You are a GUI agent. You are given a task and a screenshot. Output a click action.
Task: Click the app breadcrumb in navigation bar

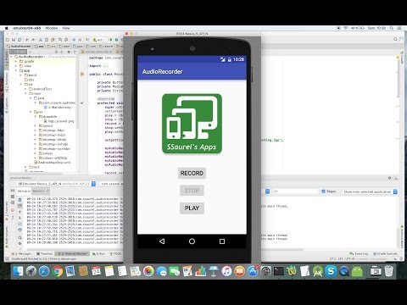coord(39,46)
